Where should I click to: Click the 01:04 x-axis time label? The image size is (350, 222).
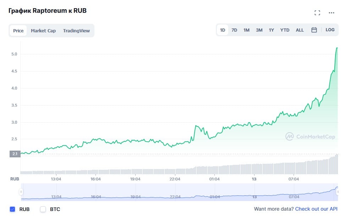tap(214, 179)
